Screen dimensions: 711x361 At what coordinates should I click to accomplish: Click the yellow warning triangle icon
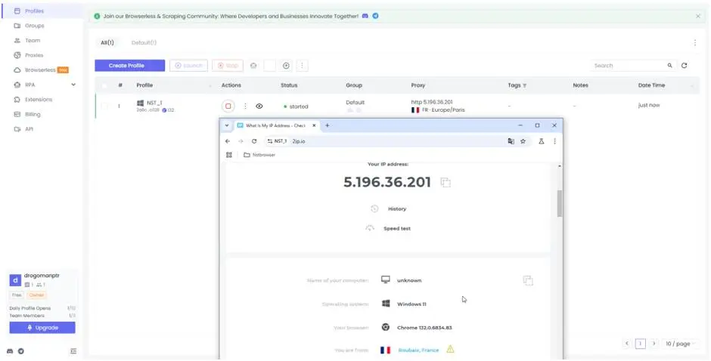click(x=450, y=349)
